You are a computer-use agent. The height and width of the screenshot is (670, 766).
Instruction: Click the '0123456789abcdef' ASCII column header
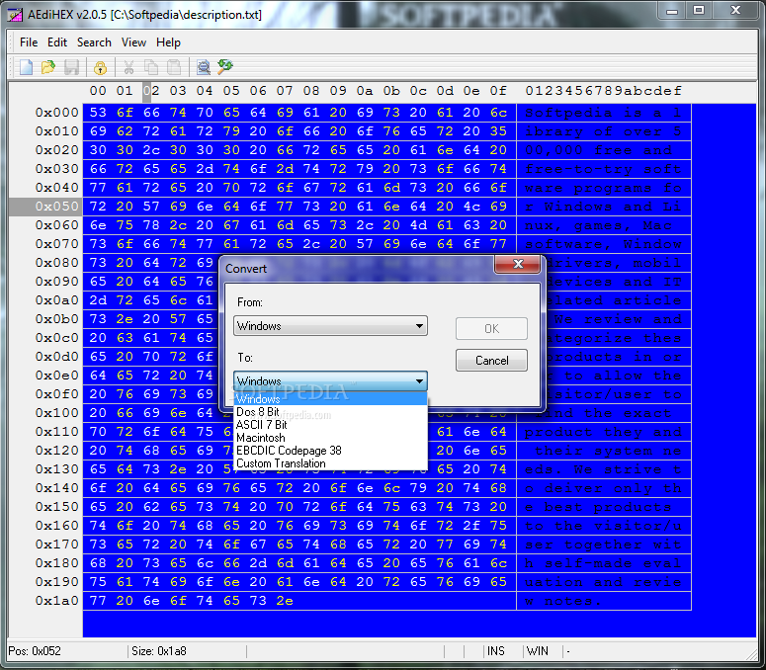603,91
